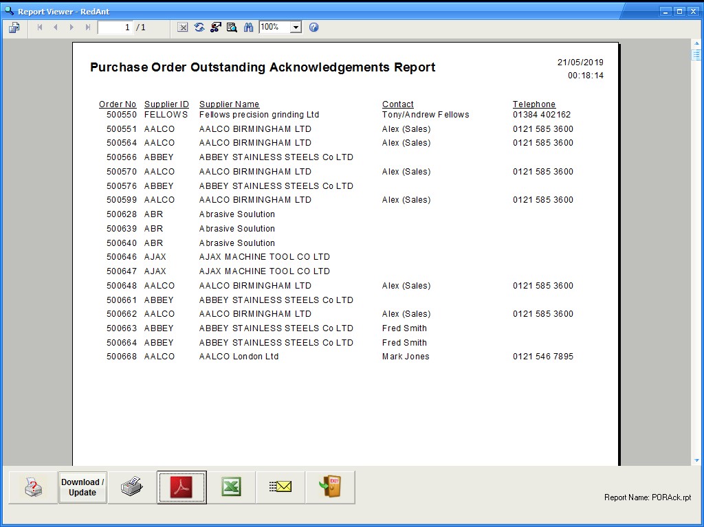Click the Exit door icon
This screenshot has height=527, width=704.
330,487
